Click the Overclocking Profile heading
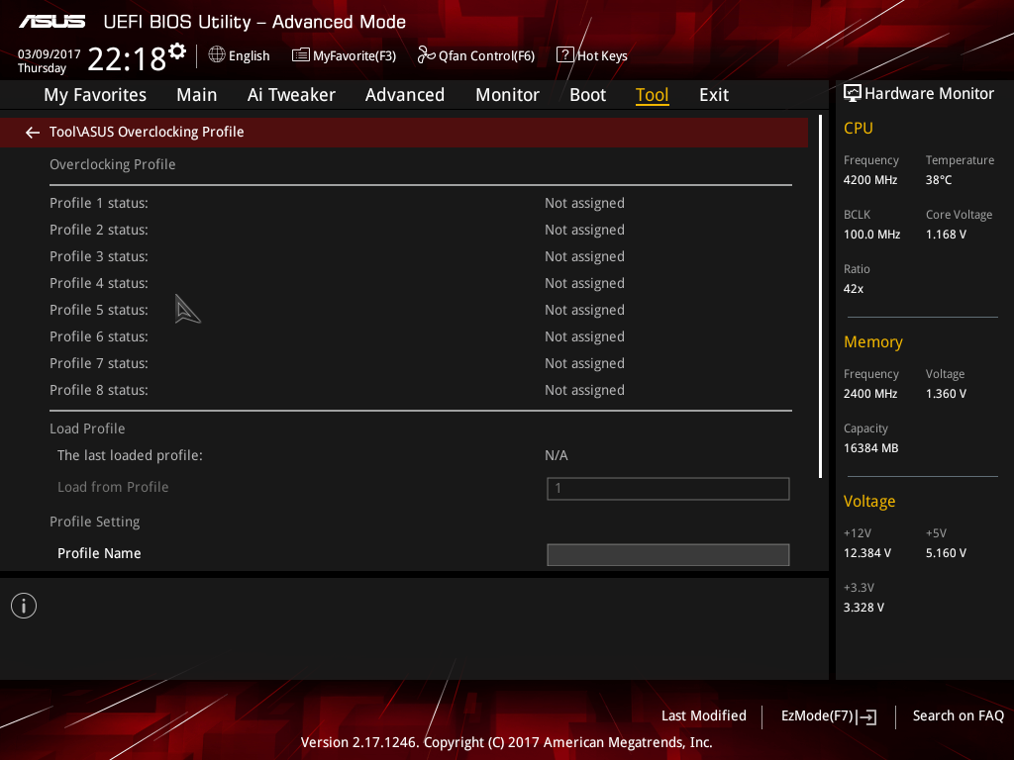The height and width of the screenshot is (760, 1014). pos(113,165)
